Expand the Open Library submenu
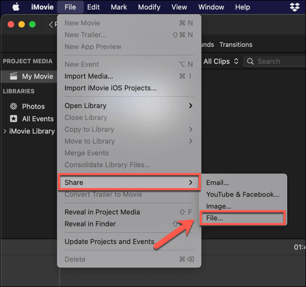 [129, 106]
